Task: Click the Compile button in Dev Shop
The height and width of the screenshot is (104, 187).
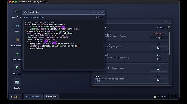Action: tap(159, 38)
